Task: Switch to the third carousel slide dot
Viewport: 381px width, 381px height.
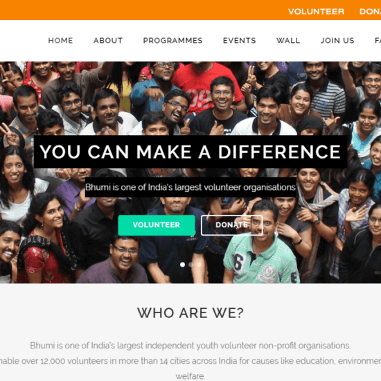Action: pyautogui.click(x=199, y=265)
